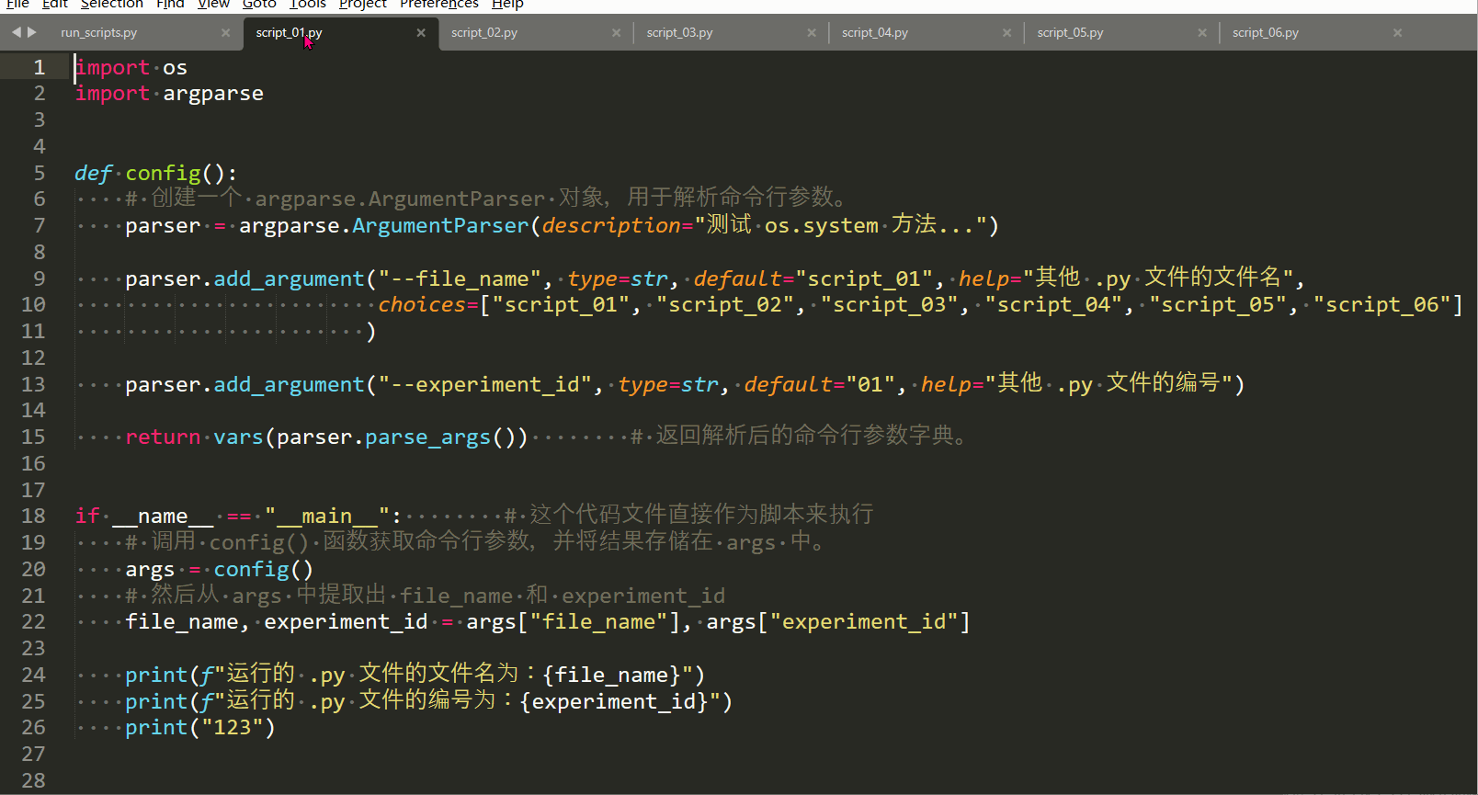
Task: Open the Goto menu
Action: pos(259,4)
